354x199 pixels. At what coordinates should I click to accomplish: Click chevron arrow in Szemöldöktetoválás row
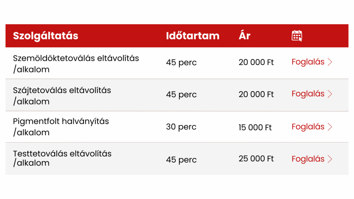point(330,62)
